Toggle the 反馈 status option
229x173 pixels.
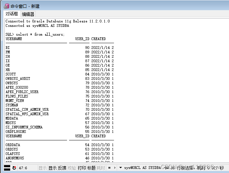point(62,168)
